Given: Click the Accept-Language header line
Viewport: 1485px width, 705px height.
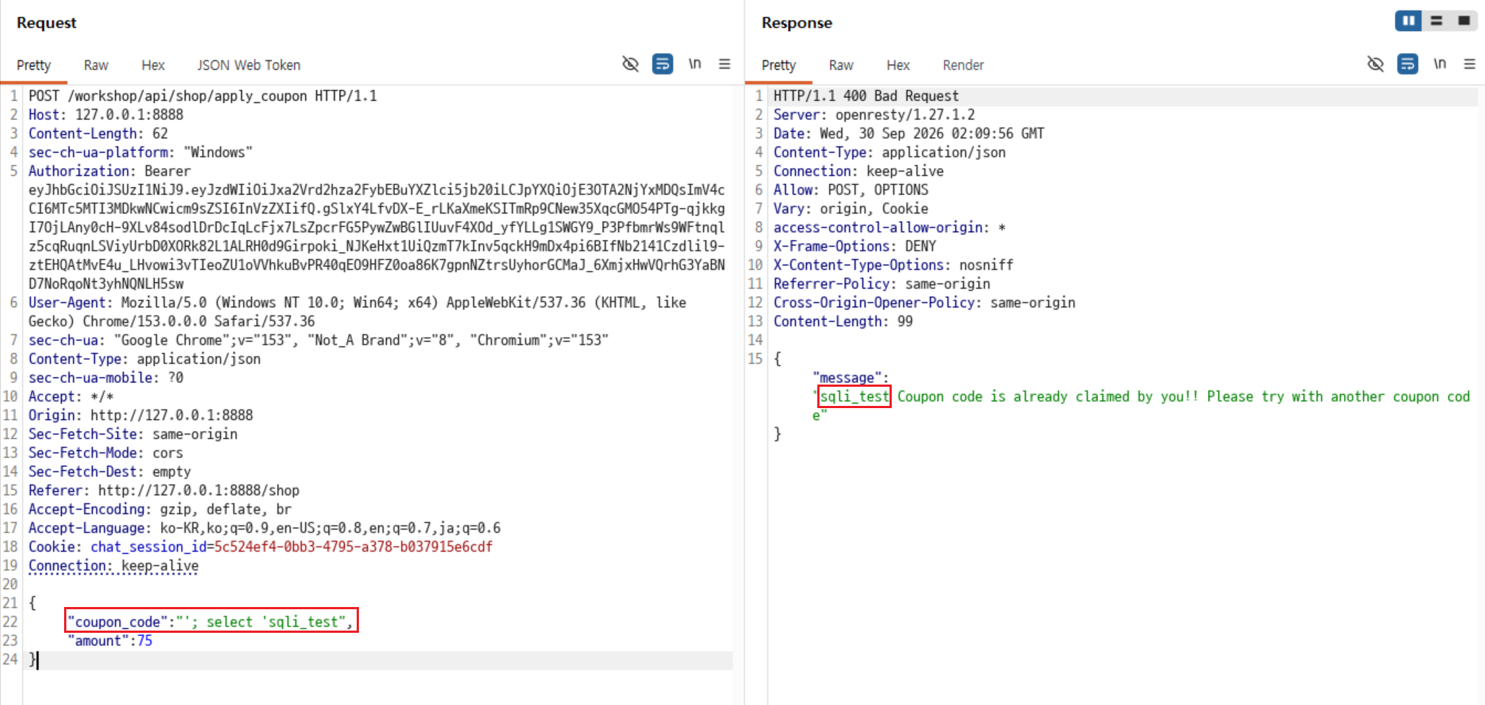Looking at the screenshot, I should tap(265, 527).
